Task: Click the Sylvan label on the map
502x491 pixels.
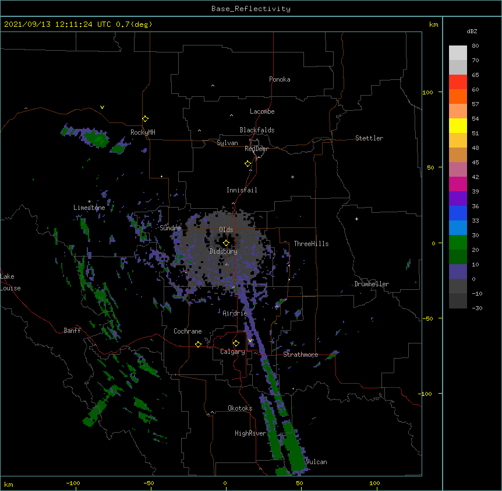Action: click(227, 143)
